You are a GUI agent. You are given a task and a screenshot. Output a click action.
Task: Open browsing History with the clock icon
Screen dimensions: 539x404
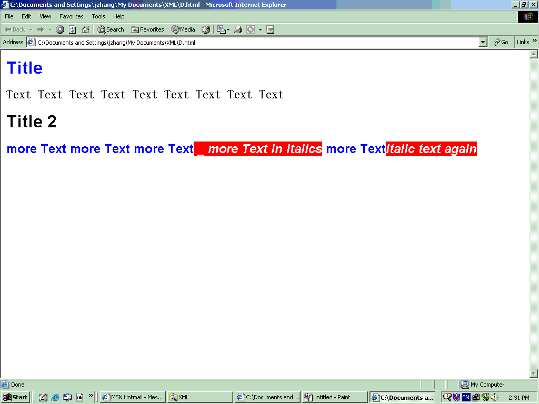pos(206,29)
